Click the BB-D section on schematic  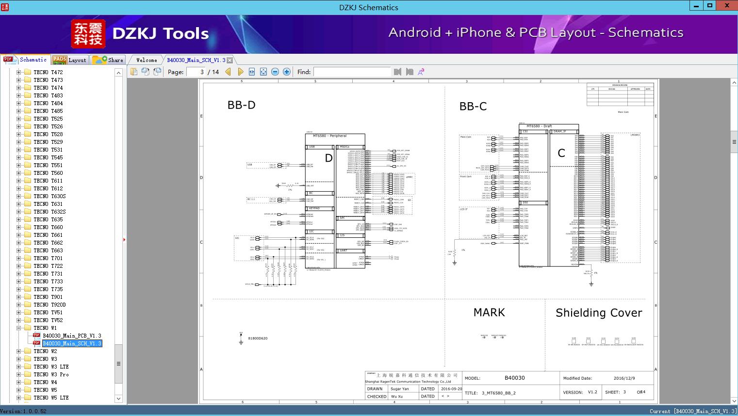241,105
